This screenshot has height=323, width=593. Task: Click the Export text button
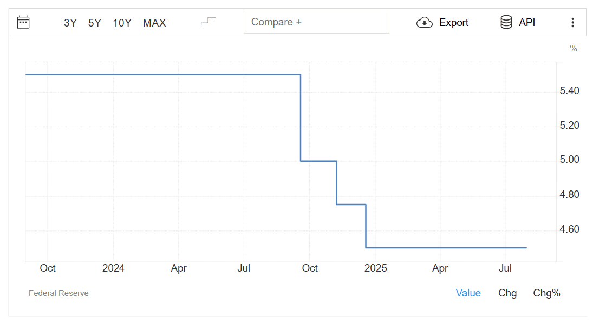click(453, 23)
